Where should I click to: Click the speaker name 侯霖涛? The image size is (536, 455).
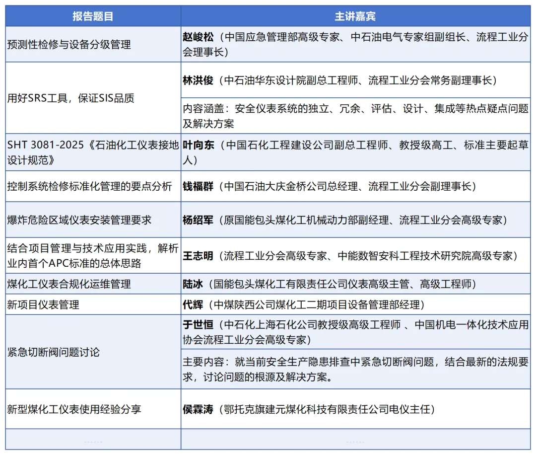tap(198, 409)
